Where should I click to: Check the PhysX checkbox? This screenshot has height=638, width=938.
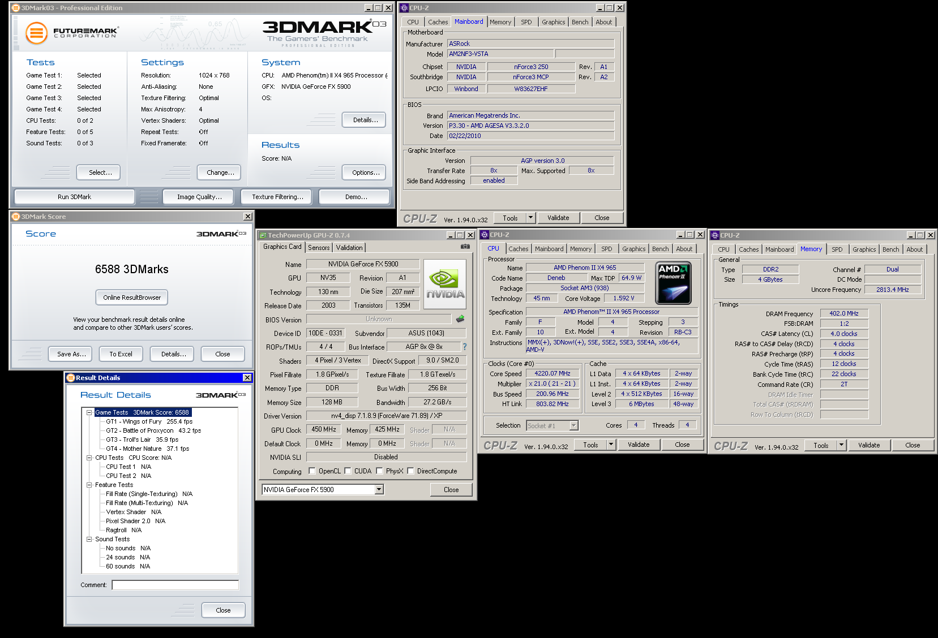coord(380,471)
